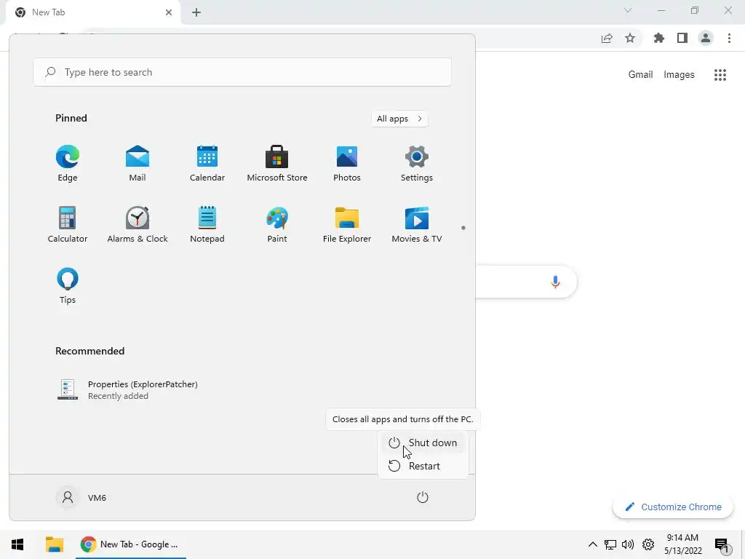745x559 pixels.
Task: Open the Chrome profile avatar
Action: point(706,38)
